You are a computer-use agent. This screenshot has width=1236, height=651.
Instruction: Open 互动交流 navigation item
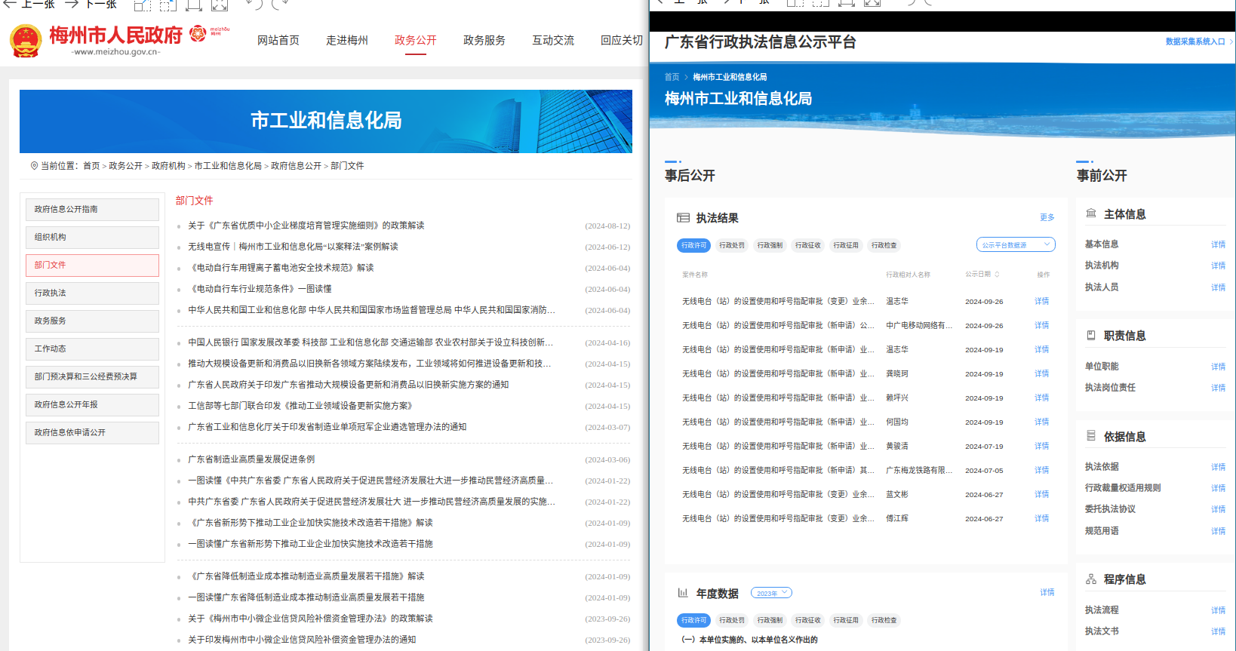tap(553, 40)
